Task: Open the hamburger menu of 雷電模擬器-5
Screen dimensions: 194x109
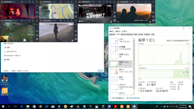Action: [x=61, y=21]
